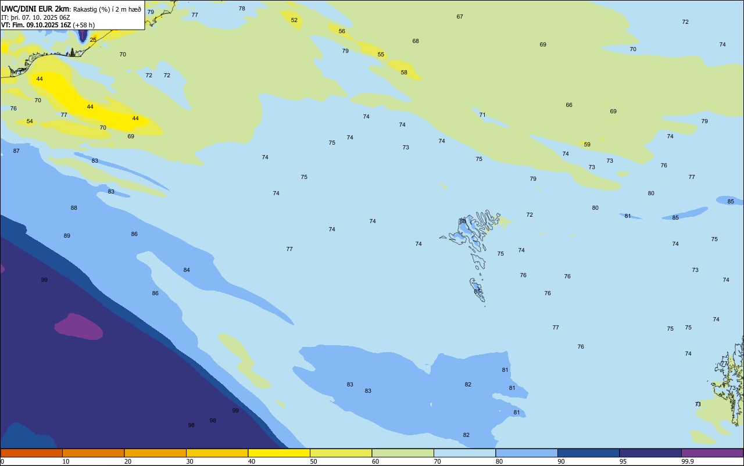Click the '54' humidity value on the map
The width and height of the screenshot is (744, 466).
(x=30, y=121)
